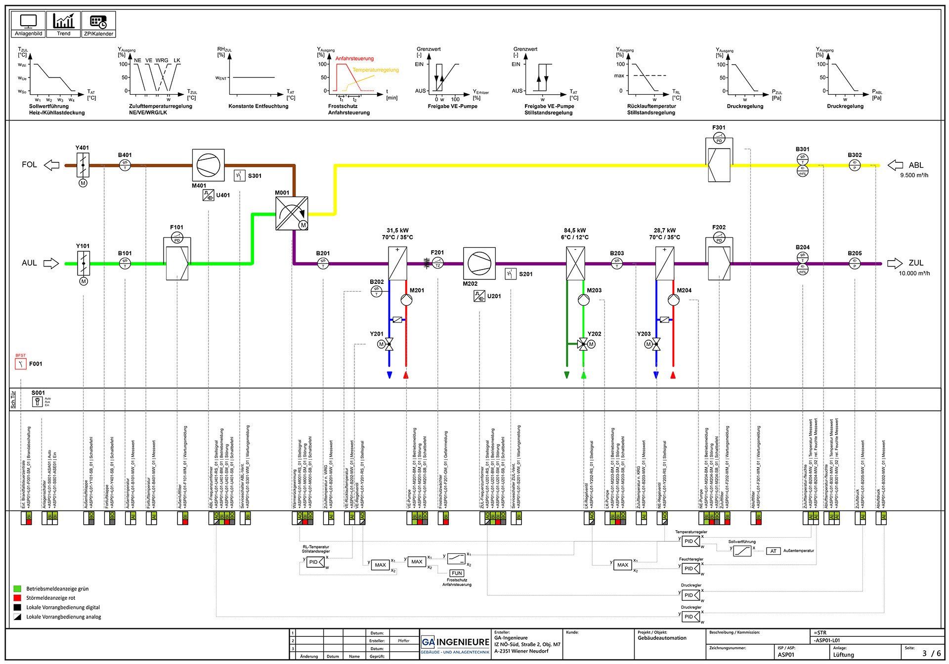Viewport: 949px width, 664px height.
Task: Open the Temperaturregler PID block
Action: pyautogui.click(x=691, y=542)
